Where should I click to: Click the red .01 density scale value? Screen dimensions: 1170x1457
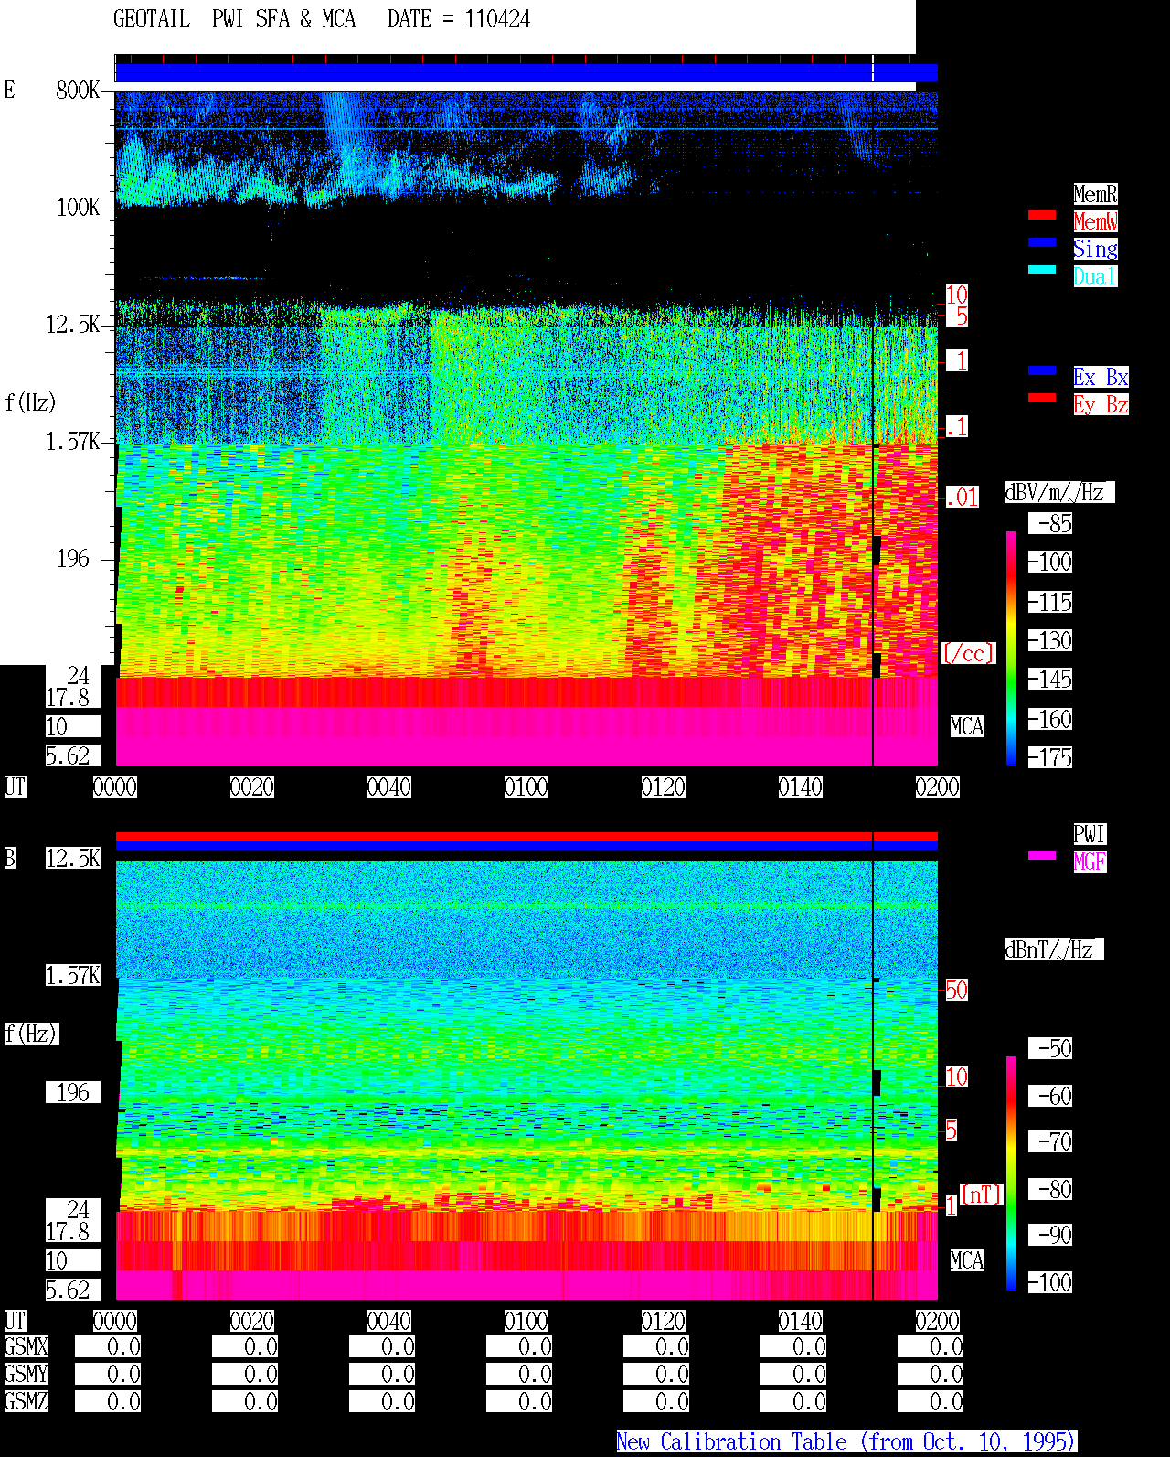pos(962,498)
